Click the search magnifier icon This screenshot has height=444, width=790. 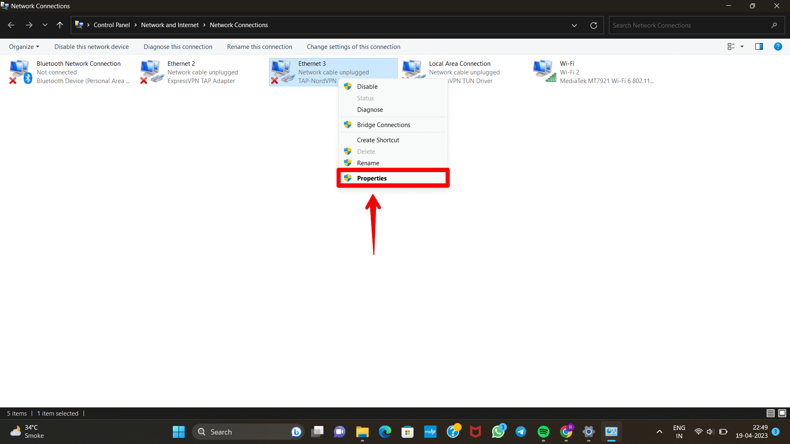point(774,25)
